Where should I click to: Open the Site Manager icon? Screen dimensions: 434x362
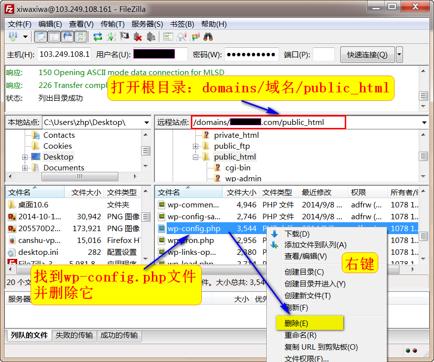(13, 37)
